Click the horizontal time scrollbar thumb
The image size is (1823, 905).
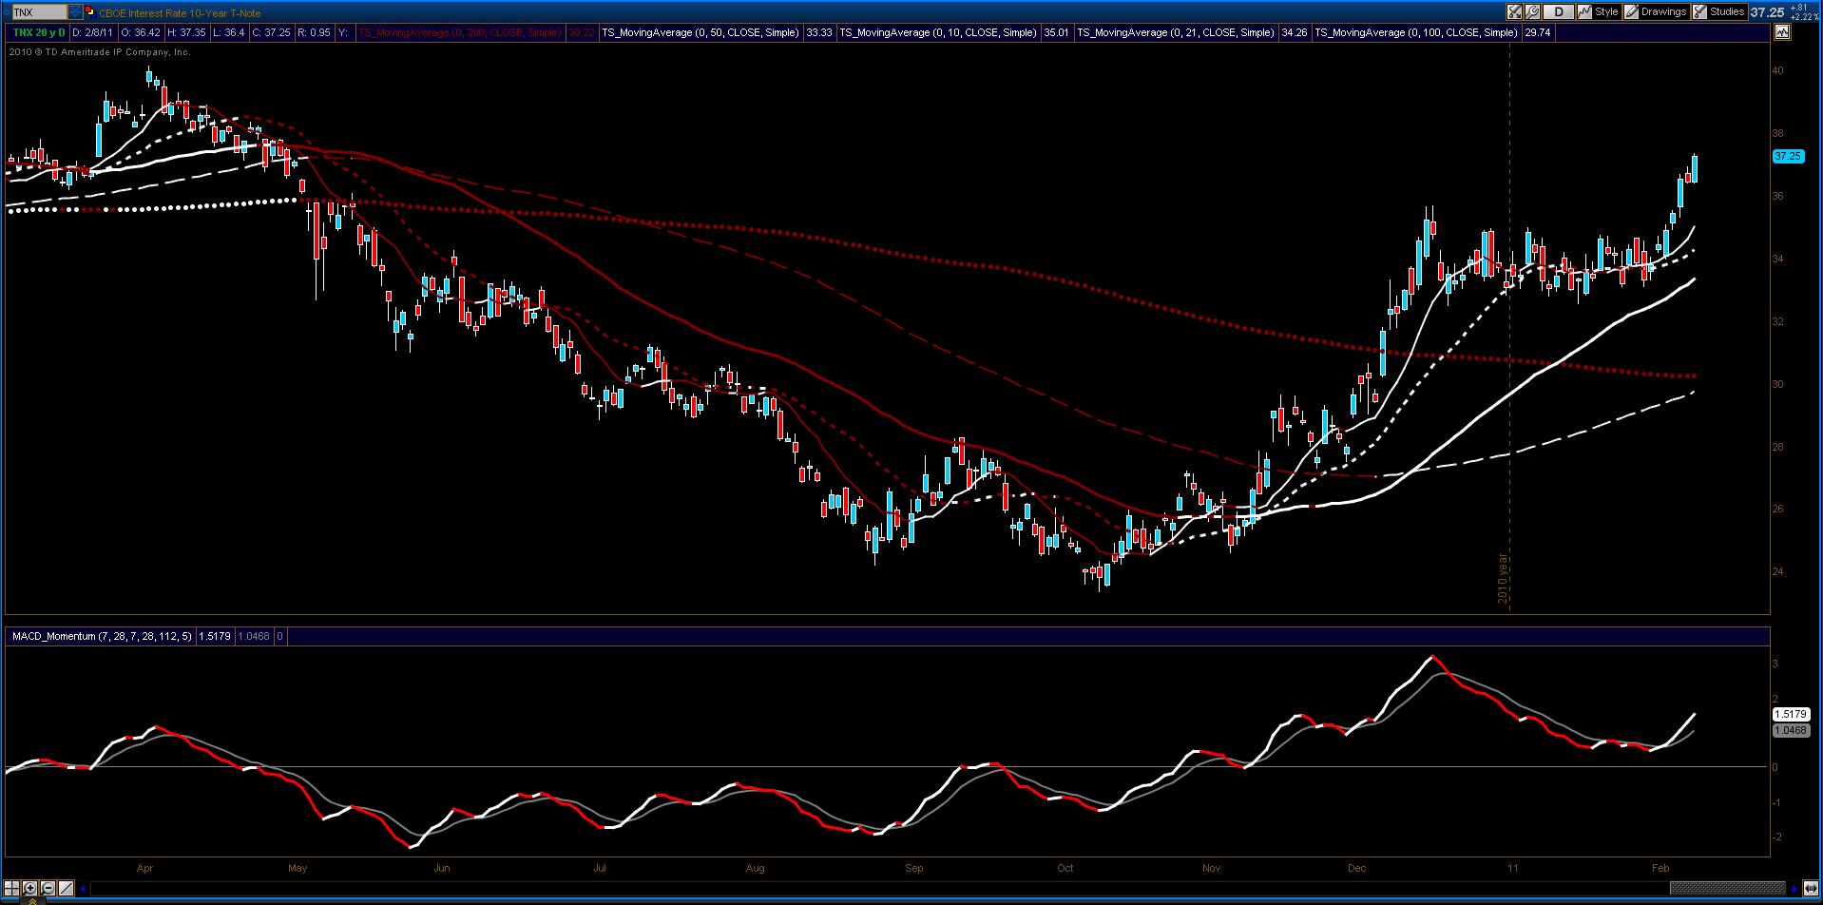coord(1730,889)
